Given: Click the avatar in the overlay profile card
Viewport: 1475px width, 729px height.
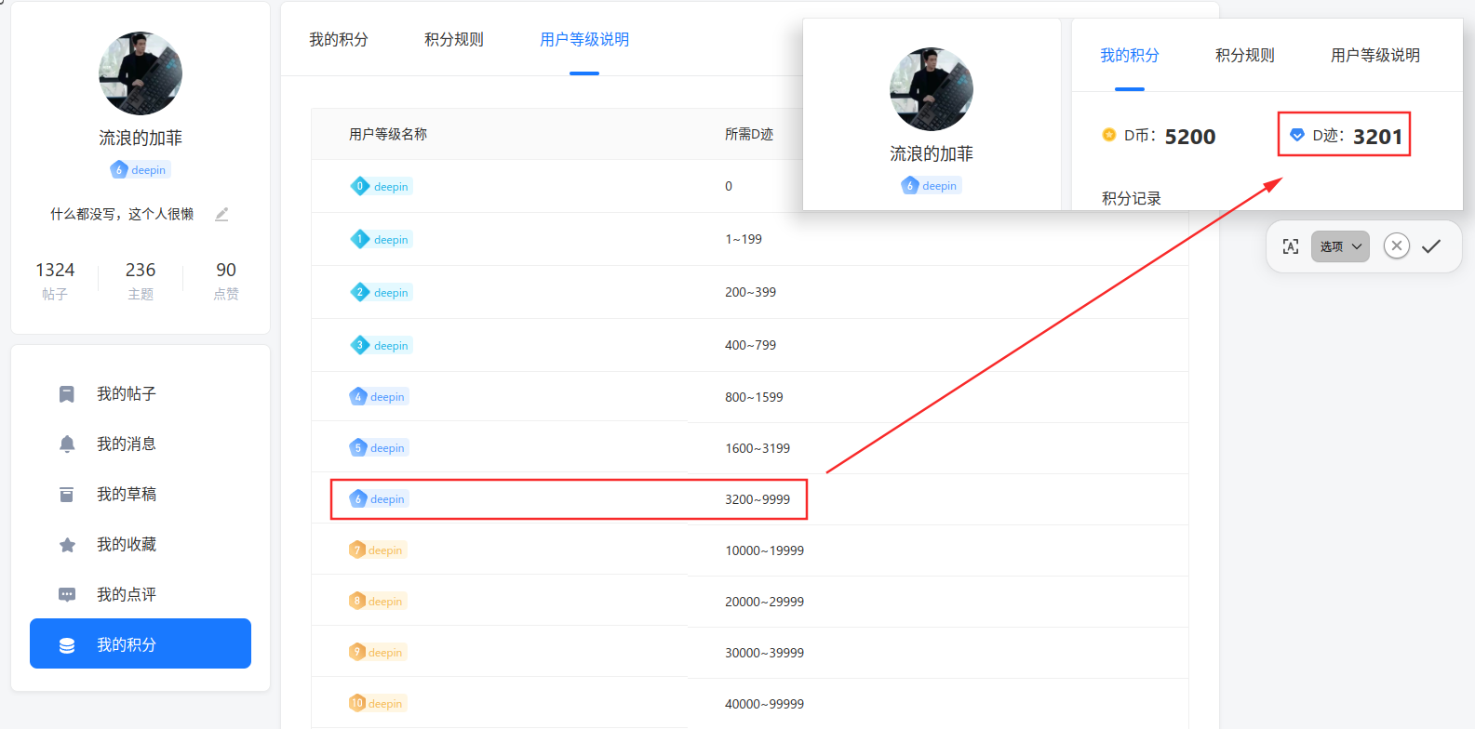Looking at the screenshot, I should coord(932,89).
